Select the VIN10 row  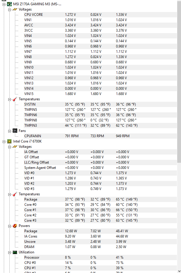(100, 67)
